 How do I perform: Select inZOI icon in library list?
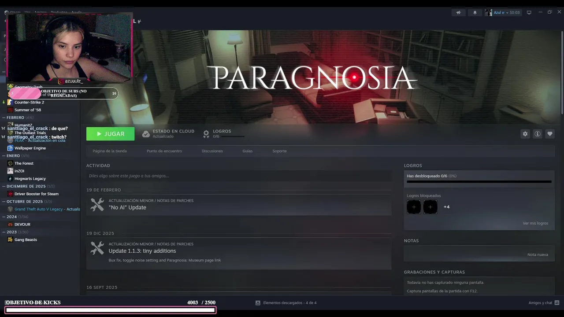click(x=10, y=171)
